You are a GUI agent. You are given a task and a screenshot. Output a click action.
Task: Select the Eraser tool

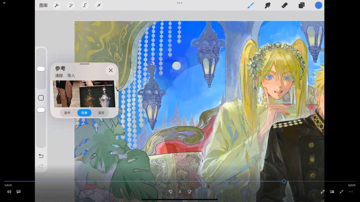tap(285, 5)
